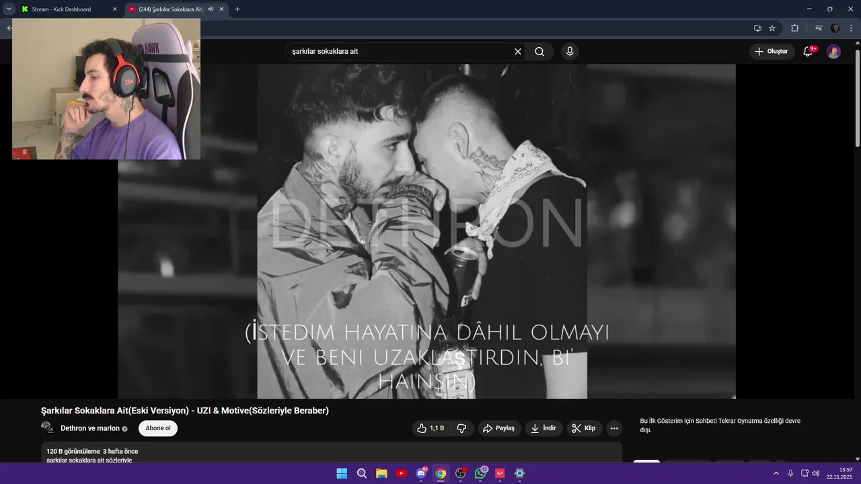The height and width of the screenshot is (484, 861).
Task: Click the 120 B görüntüleme view count text
Action: (73, 451)
